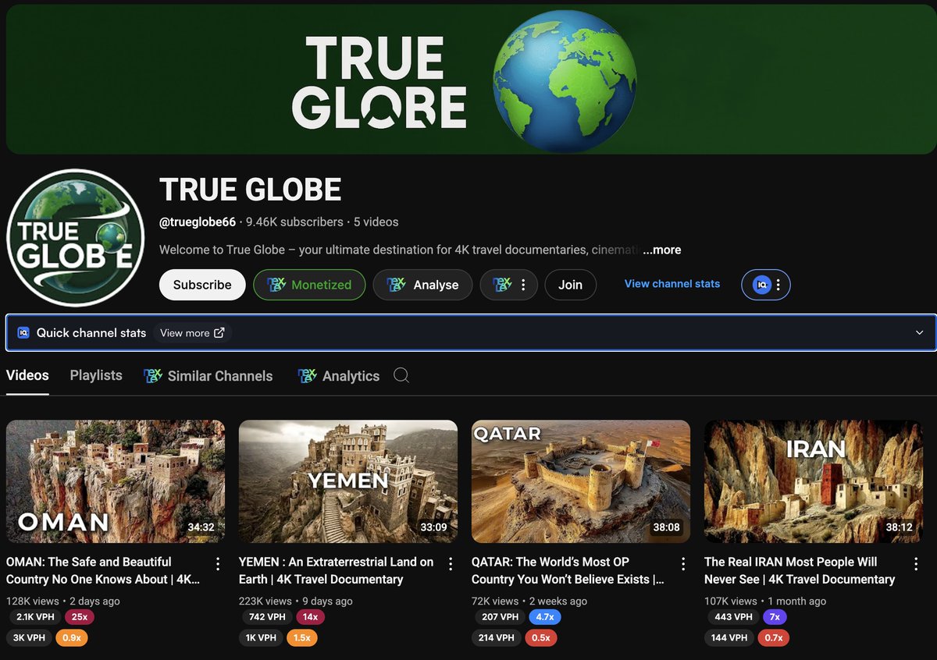Expand the Quick channel stats chevron
This screenshot has height=660, width=937.
tap(919, 332)
